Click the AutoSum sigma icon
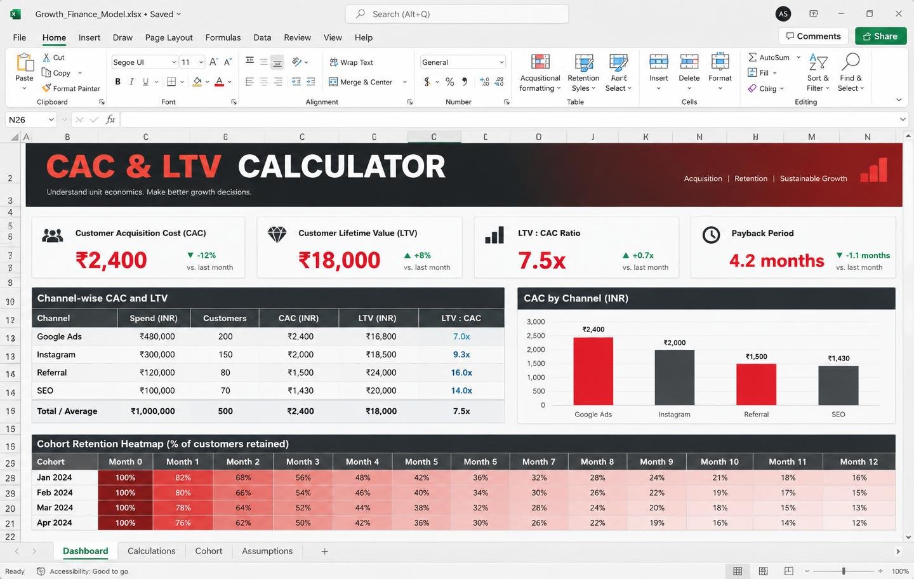 [752, 57]
